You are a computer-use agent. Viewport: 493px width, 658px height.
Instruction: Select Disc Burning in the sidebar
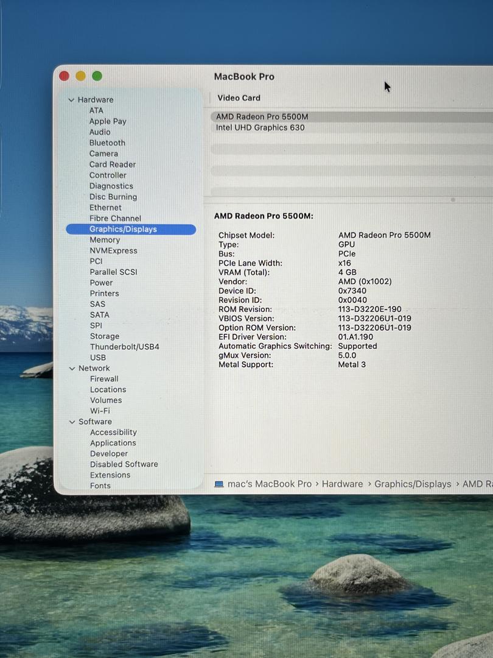tap(113, 197)
